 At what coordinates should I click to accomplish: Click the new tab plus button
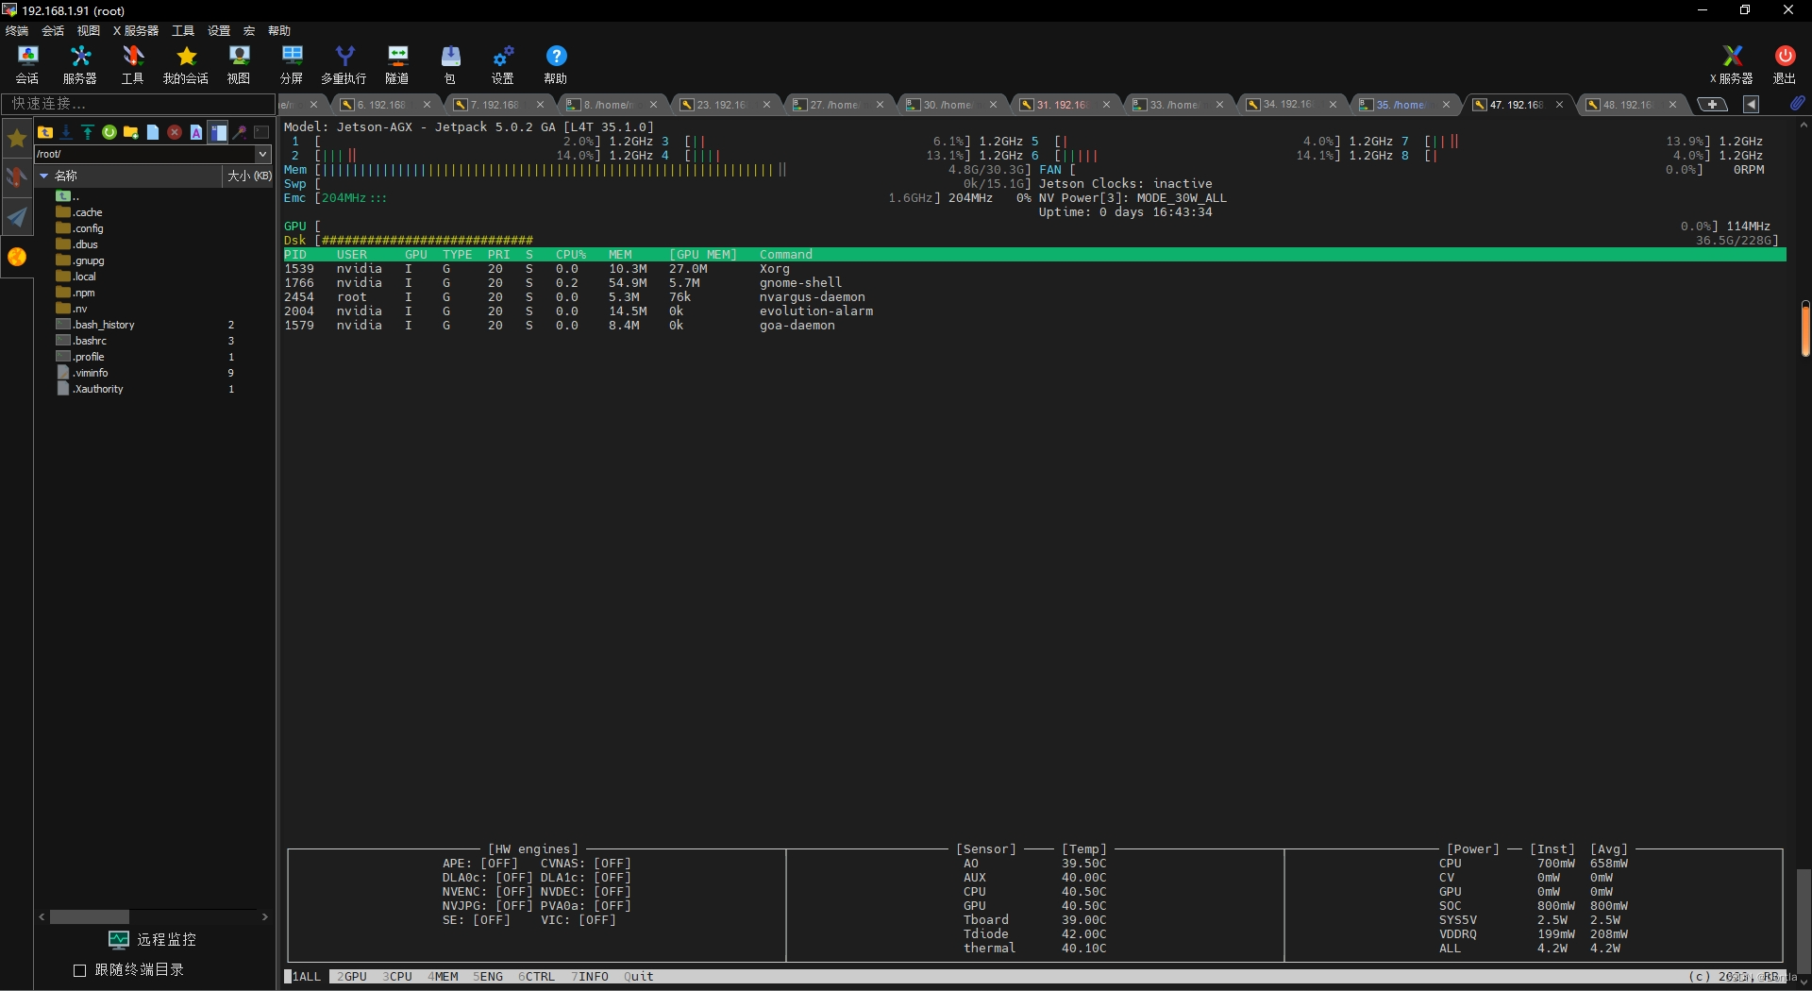point(1712,104)
